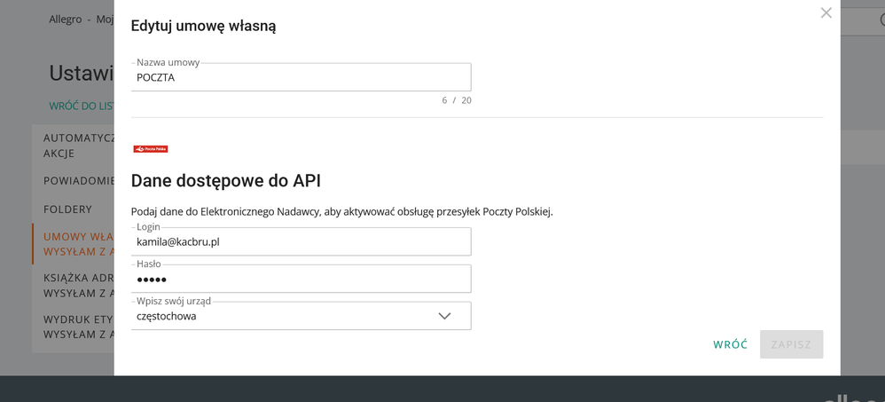
Task: Open the Foldery sidebar item
Action: (x=67, y=209)
